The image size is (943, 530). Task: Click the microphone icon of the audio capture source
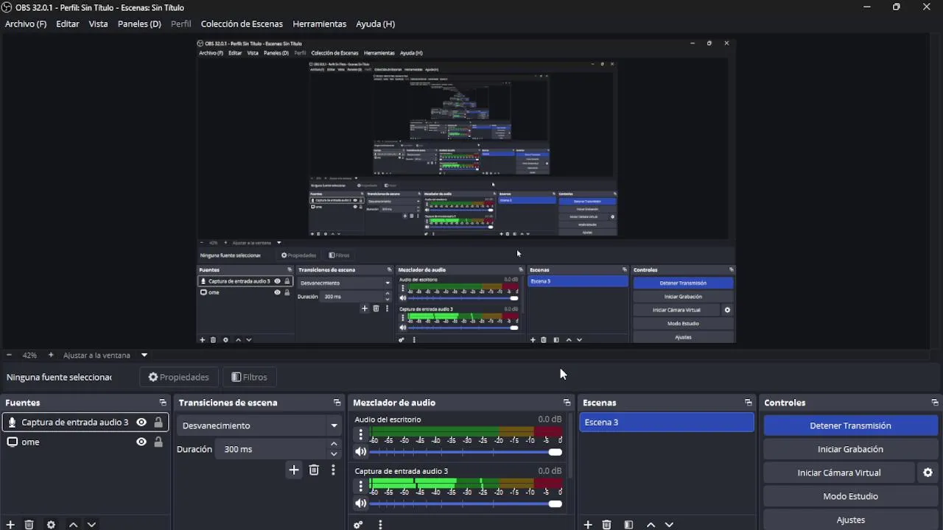pyautogui.click(x=12, y=423)
